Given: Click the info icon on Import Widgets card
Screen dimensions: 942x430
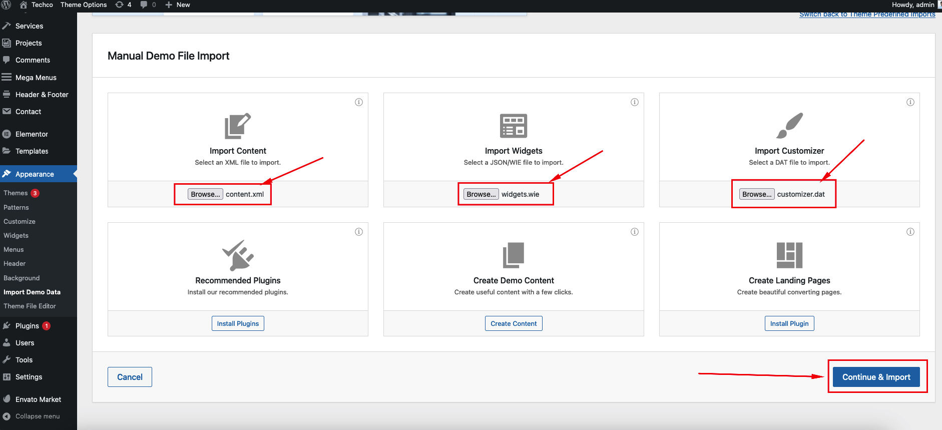Looking at the screenshot, I should (635, 102).
